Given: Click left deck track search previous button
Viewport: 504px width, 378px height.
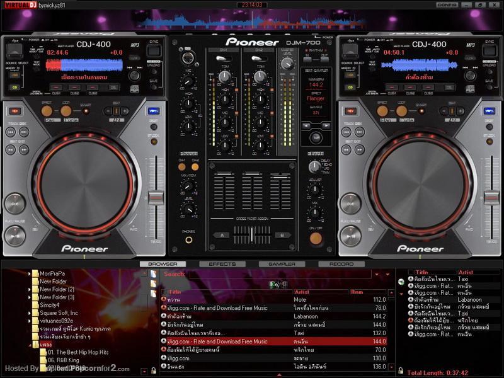Looking at the screenshot, I should [x=11, y=132].
